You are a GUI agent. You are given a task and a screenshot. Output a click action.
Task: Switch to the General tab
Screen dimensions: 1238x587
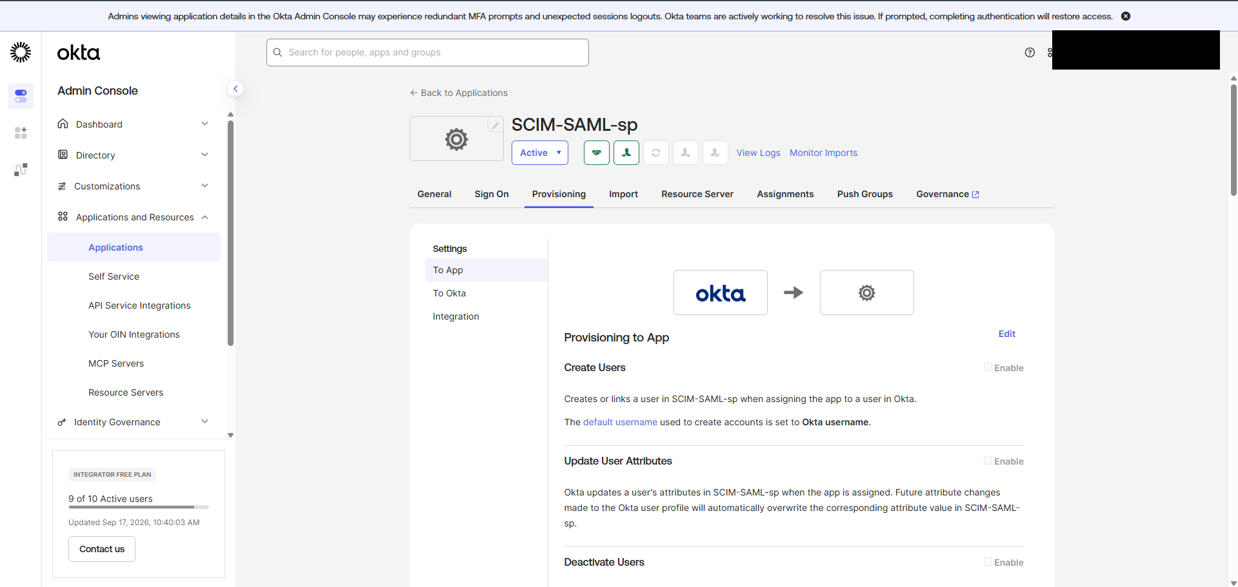(x=434, y=194)
